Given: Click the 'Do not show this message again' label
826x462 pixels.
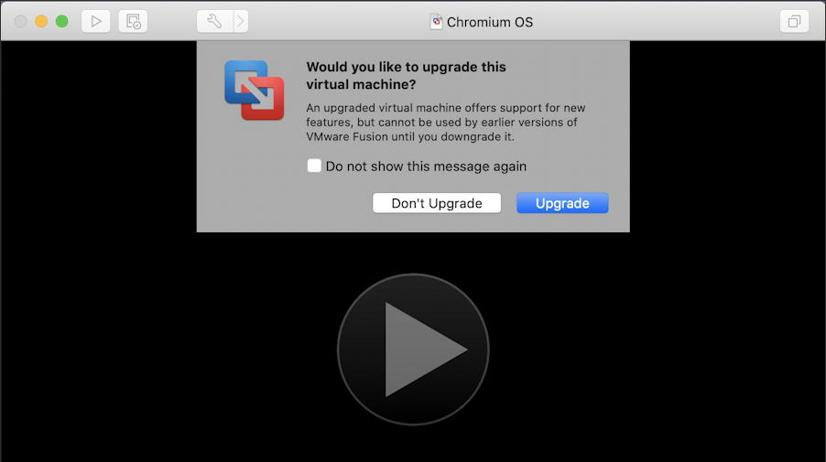Looking at the screenshot, I should tap(426, 167).
